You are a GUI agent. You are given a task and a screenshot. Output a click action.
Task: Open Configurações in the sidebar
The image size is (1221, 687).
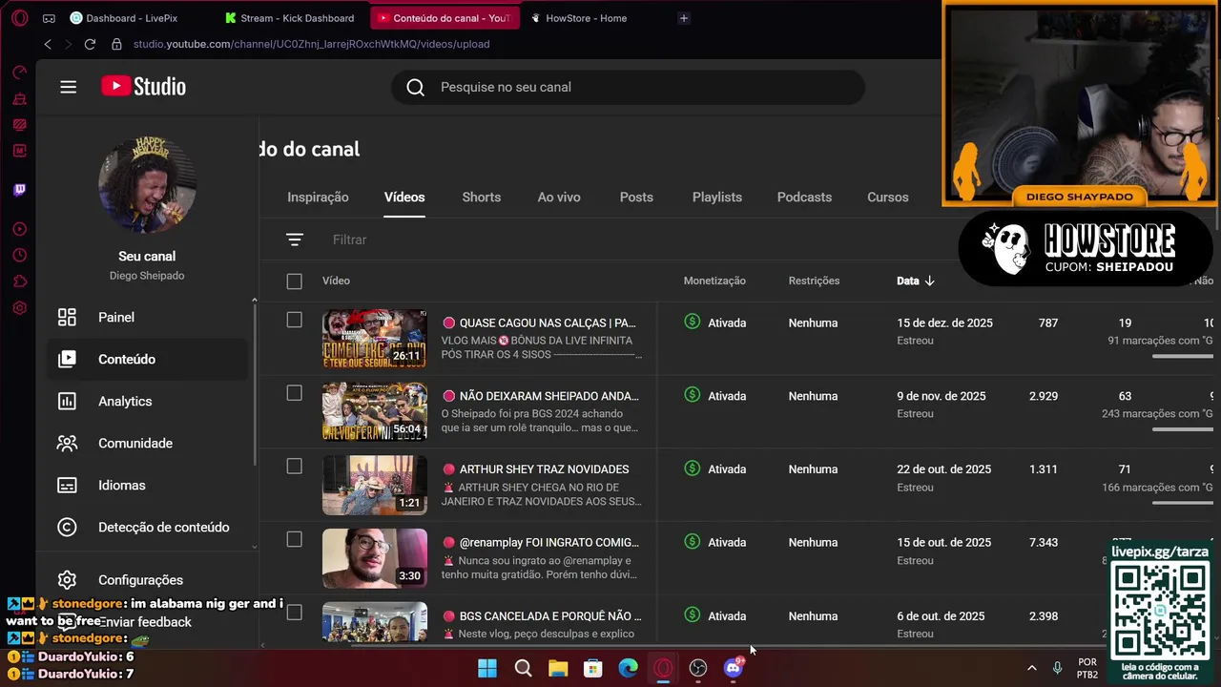click(148, 579)
